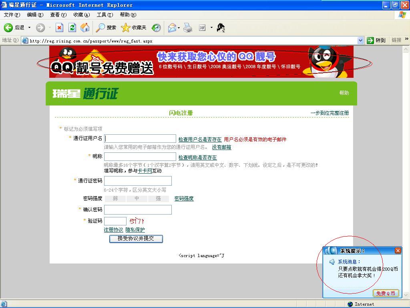Focus the 验证码 input field
This screenshot has width=410, height=308.
115,221
